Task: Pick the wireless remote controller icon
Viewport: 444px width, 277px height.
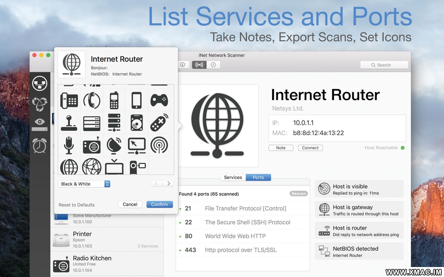Action: click(159, 123)
